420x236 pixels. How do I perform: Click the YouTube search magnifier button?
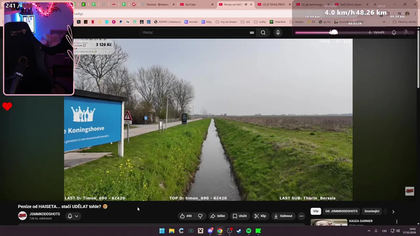click(x=263, y=32)
